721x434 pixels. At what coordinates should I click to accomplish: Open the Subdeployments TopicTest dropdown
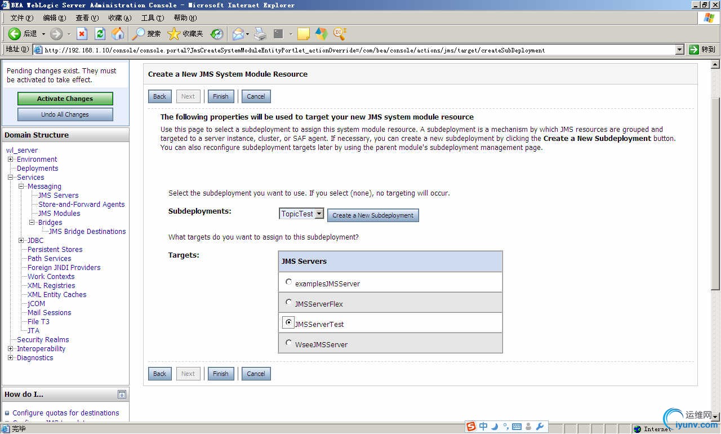[302, 214]
